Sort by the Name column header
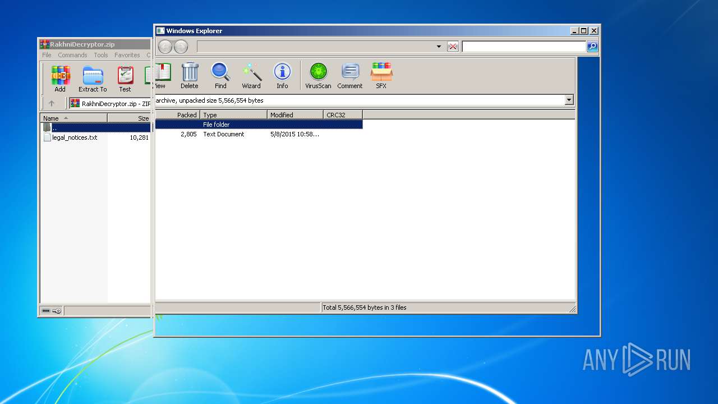 pyautogui.click(x=73, y=118)
